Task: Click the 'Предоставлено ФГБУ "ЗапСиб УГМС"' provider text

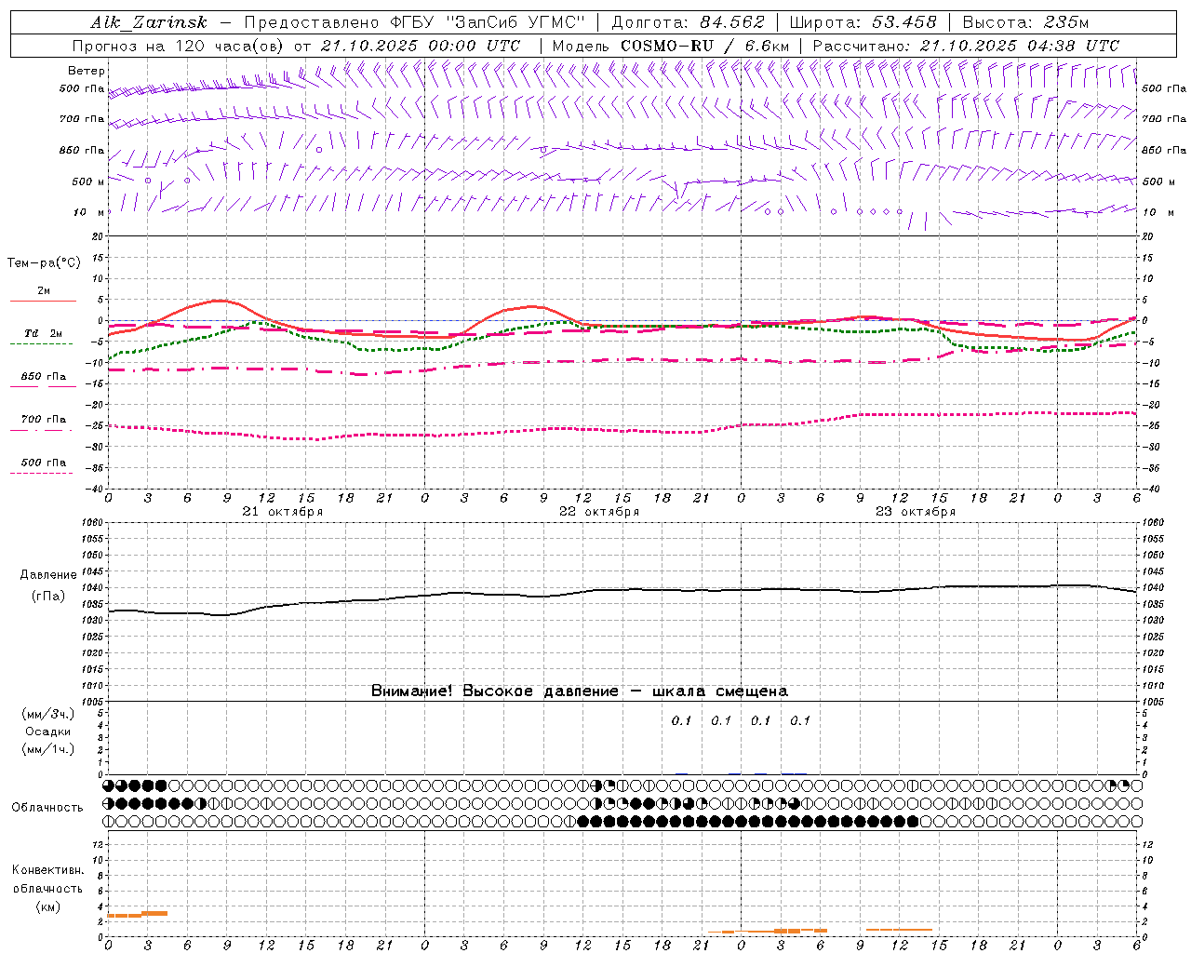Action: pyautogui.click(x=413, y=22)
